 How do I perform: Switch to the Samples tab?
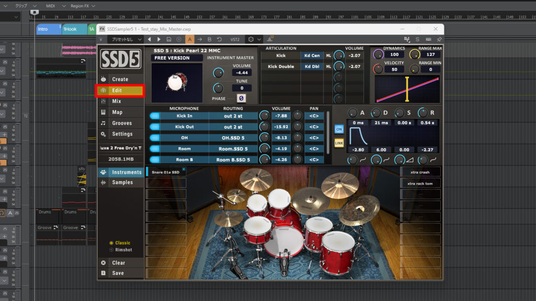click(121, 182)
